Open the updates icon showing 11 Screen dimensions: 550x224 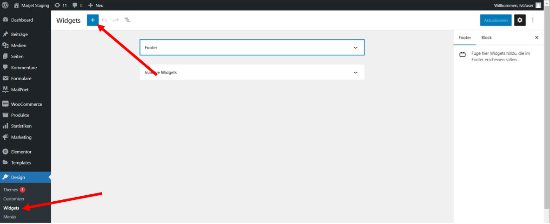61,5
